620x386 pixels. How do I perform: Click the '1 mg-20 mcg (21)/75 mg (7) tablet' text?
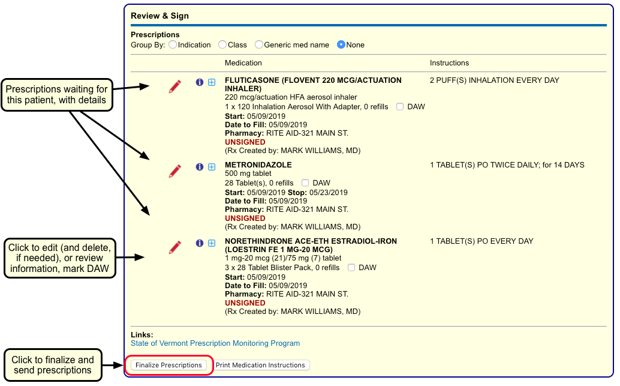coord(283,258)
